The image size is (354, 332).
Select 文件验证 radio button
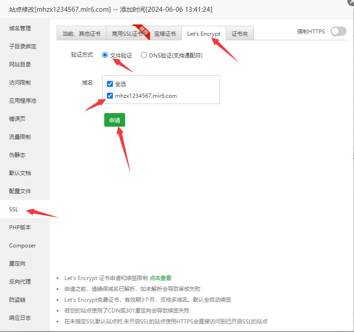[105, 55]
